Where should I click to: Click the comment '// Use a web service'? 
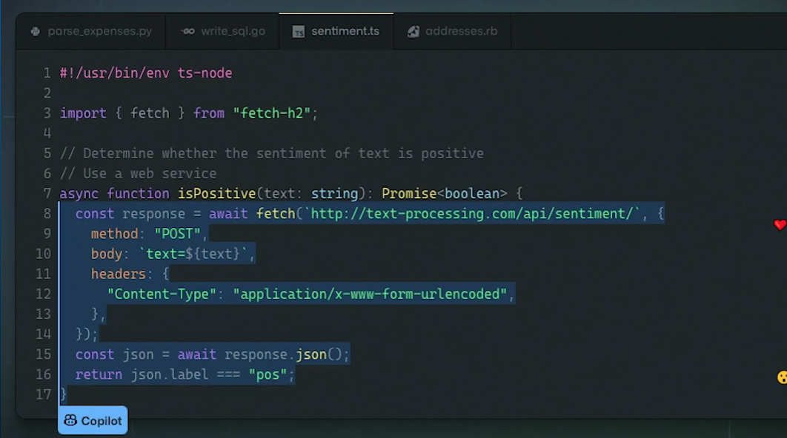(x=139, y=173)
